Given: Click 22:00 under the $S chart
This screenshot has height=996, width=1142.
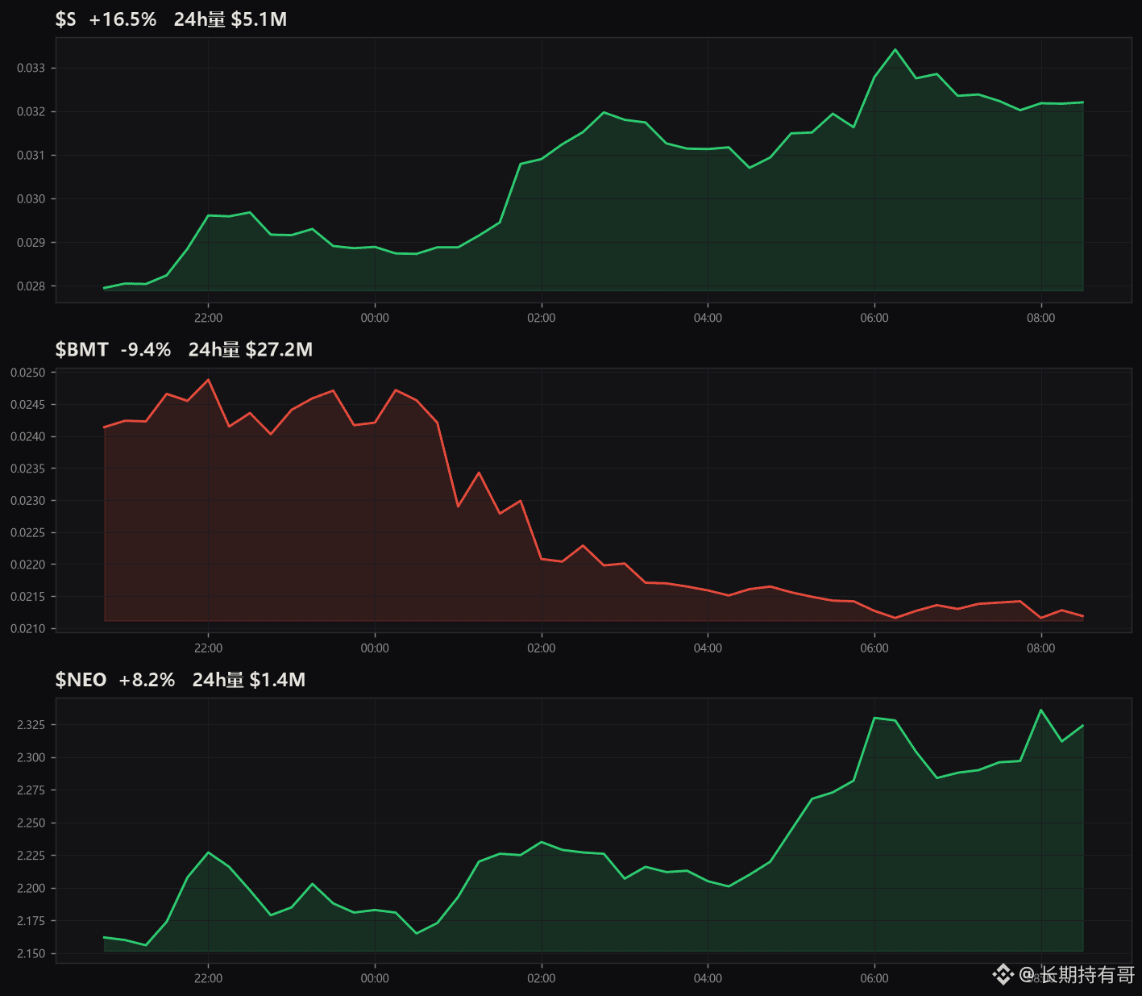Looking at the screenshot, I should pyautogui.click(x=208, y=318).
